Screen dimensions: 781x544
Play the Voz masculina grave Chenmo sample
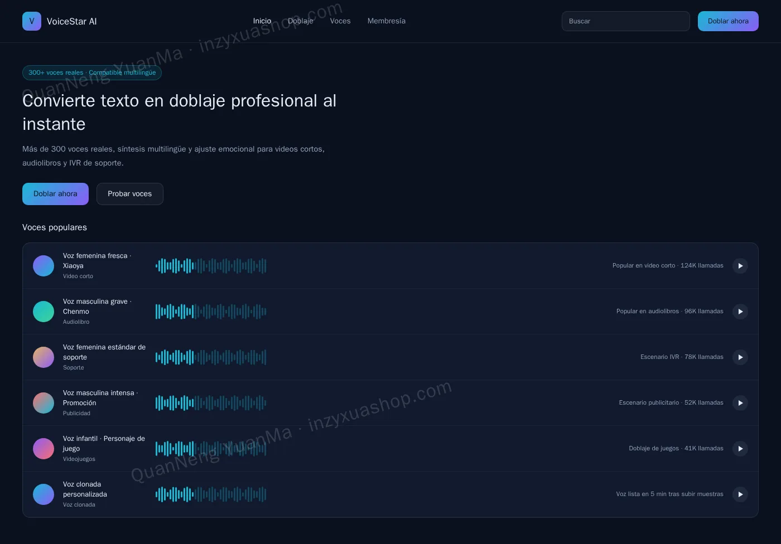coord(740,312)
